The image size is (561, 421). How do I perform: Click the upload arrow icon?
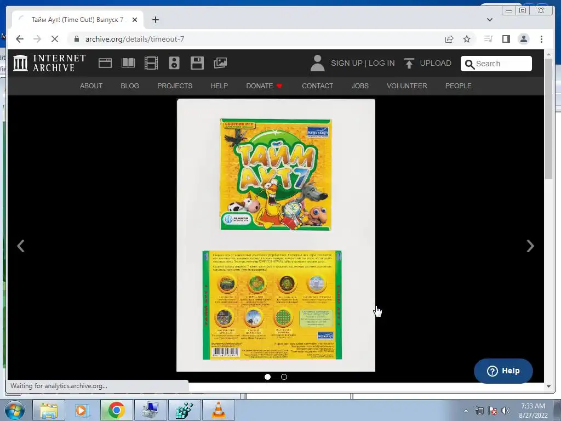409,64
